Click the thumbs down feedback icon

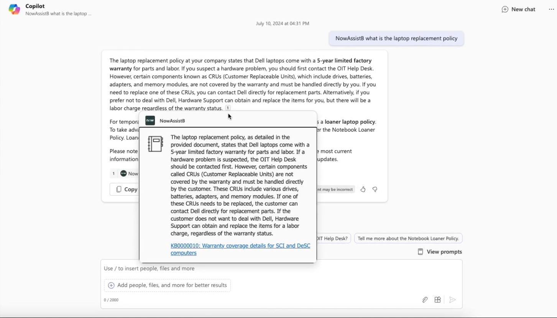click(x=375, y=189)
